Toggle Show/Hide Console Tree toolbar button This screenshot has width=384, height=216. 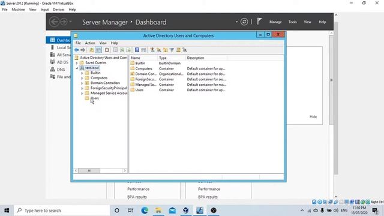click(98, 50)
